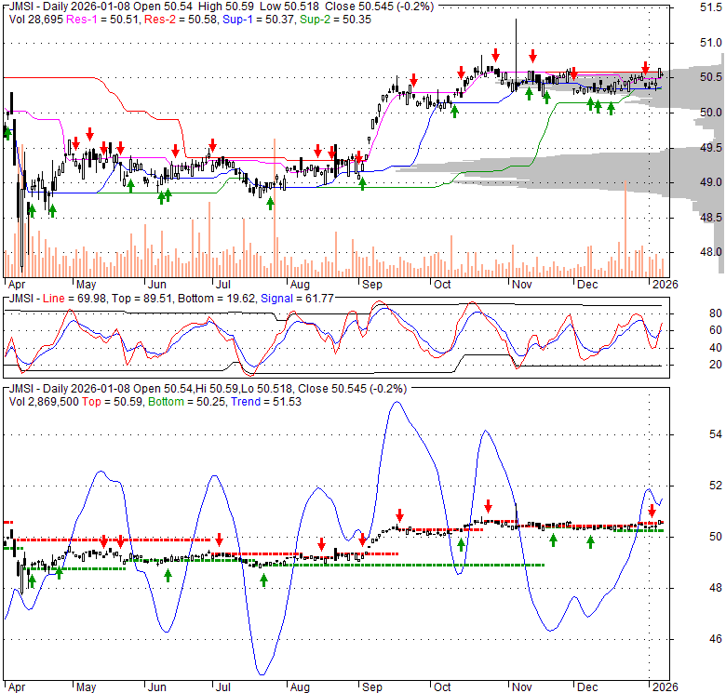Click the Res-2 = 50.58 legend label
Screen dimensions: 726x693
click(x=181, y=20)
